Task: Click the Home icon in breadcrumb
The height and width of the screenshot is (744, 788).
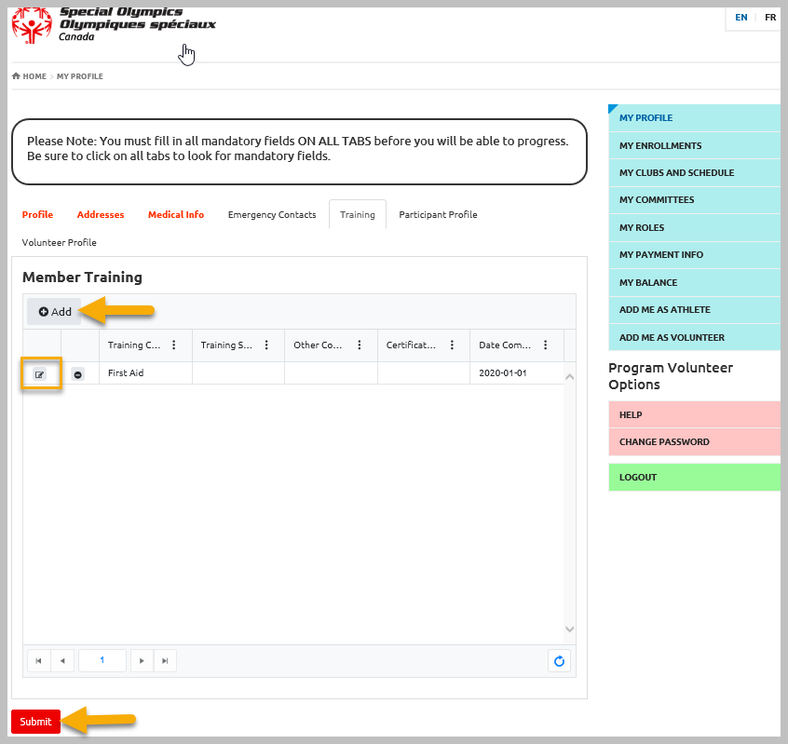Action: (16, 75)
